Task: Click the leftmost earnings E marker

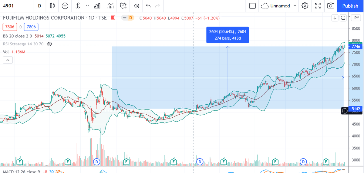Action: [20, 162]
